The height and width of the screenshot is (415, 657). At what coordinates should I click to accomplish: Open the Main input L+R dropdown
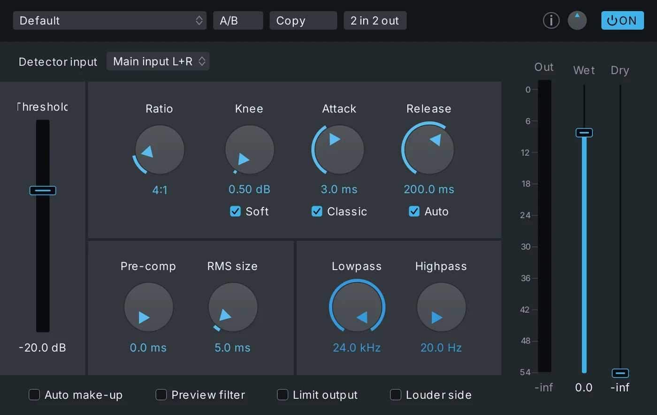pyautogui.click(x=158, y=61)
